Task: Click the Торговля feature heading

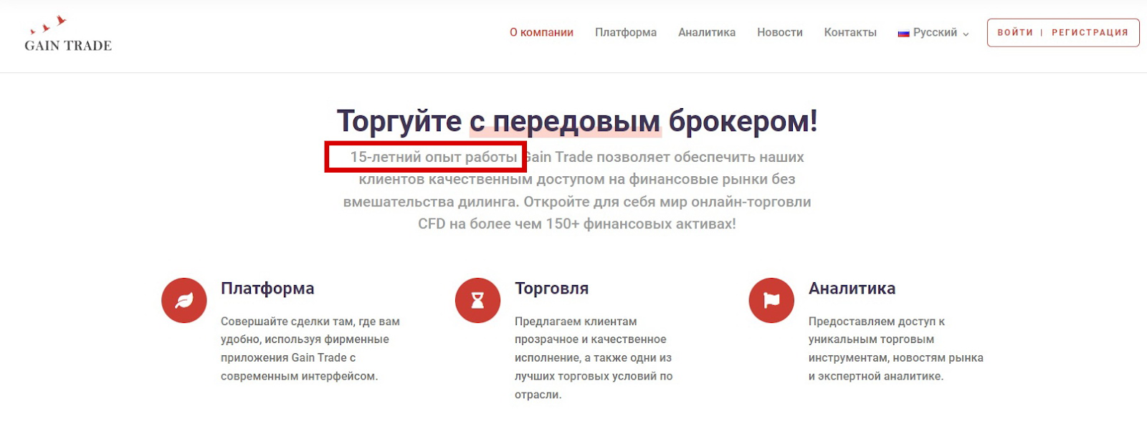Action: coord(551,289)
